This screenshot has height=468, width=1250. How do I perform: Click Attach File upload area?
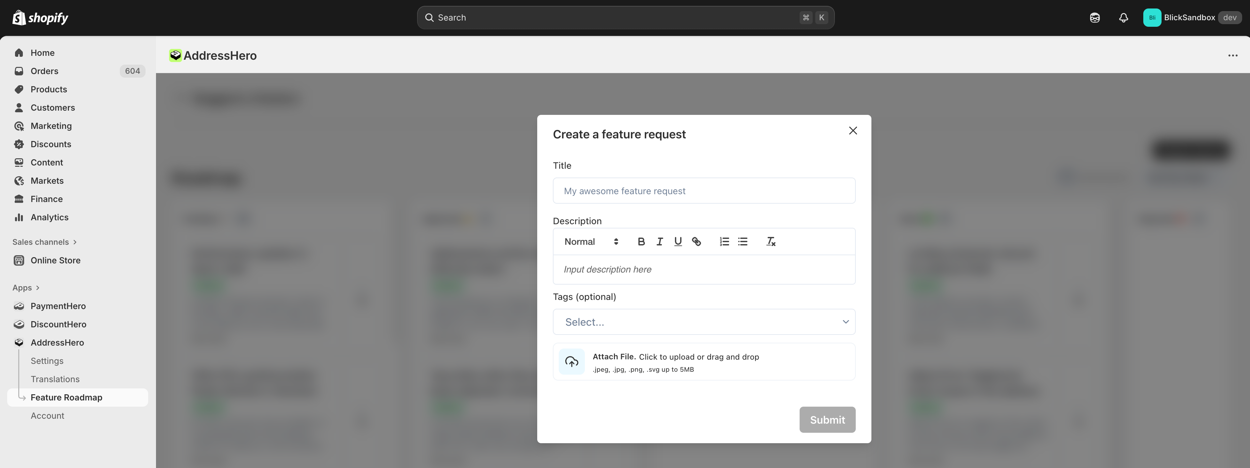(704, 362)
